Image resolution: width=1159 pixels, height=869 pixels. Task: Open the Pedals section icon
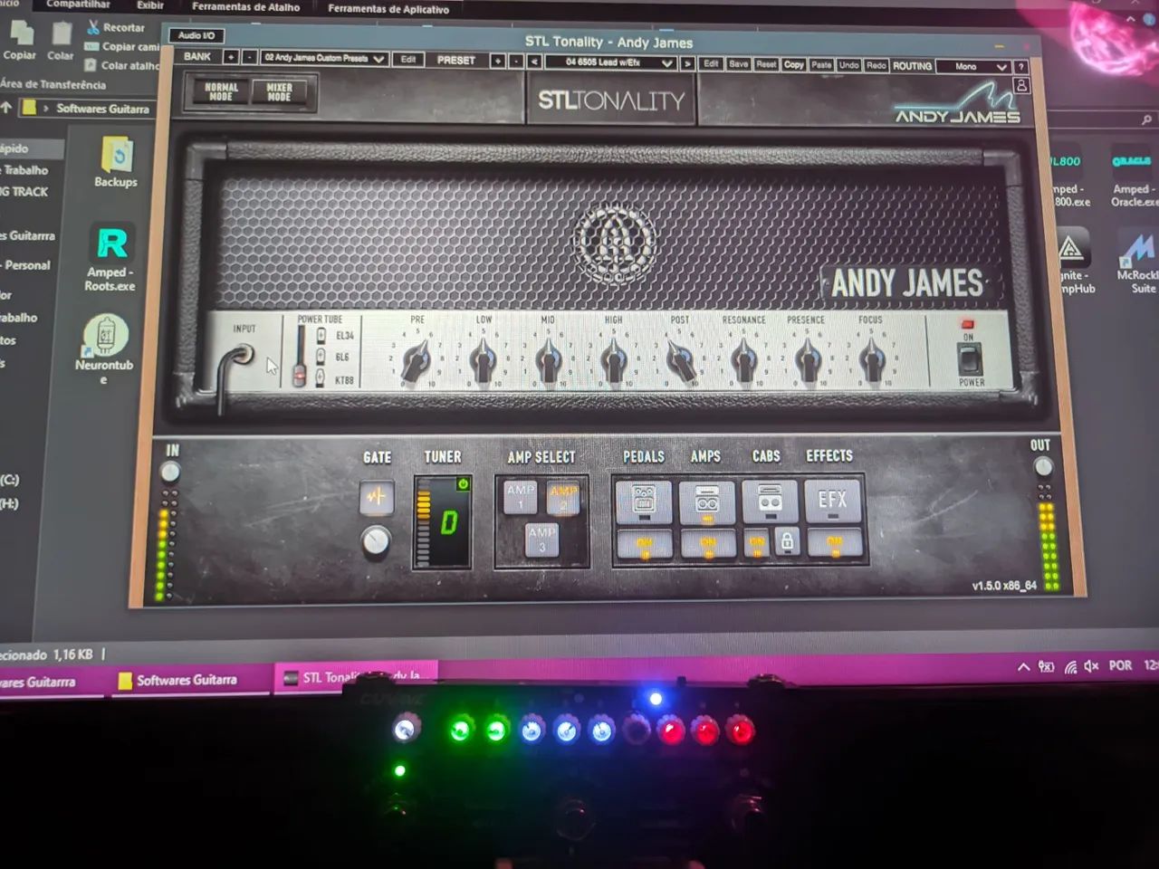pos(644,500)
